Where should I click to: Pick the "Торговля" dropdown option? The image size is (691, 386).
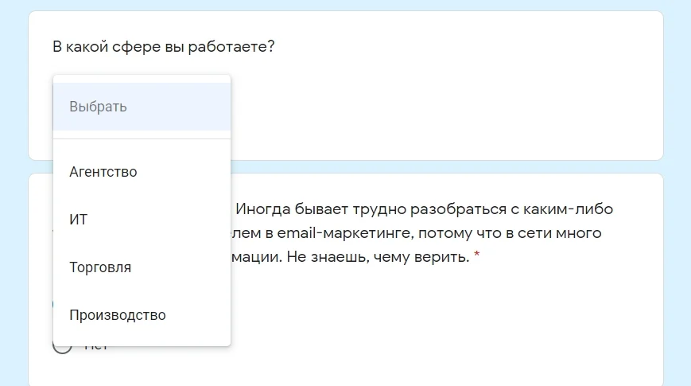tap(100, 267)
